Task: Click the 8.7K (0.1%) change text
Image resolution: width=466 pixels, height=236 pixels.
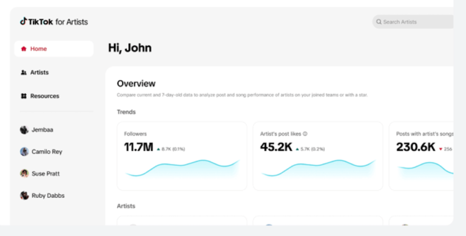Action: 174,149
